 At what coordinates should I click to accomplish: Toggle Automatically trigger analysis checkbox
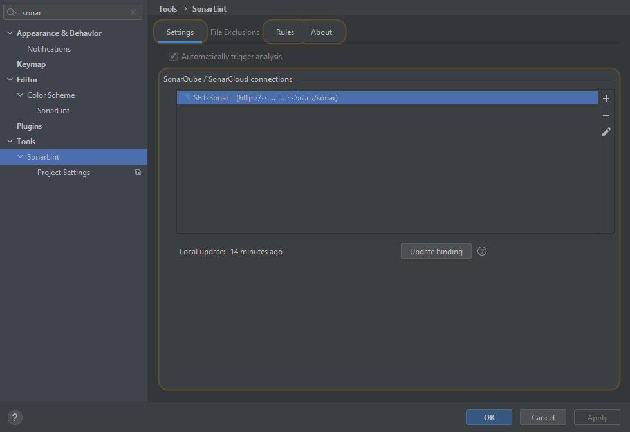pyautogui.click(x=173, y=57)
